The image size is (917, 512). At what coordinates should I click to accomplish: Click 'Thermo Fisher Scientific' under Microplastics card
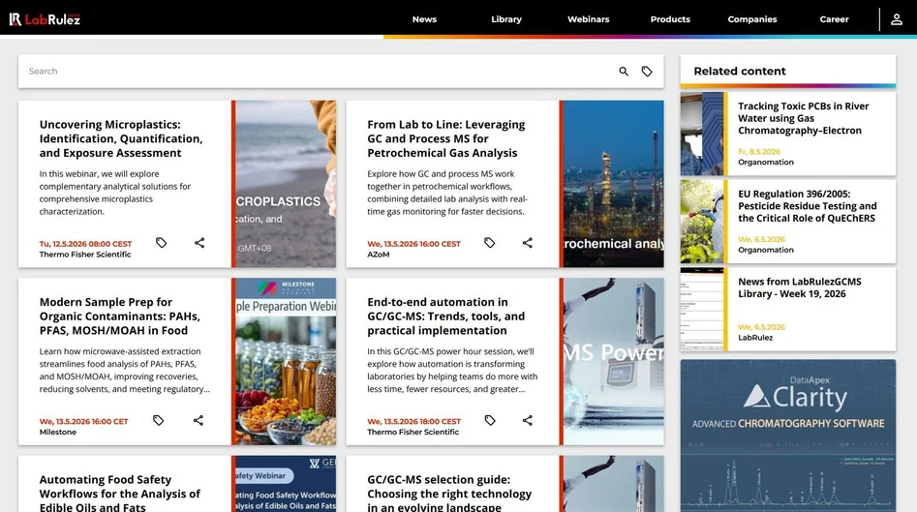pyautogui.click(x=85, y=255)
